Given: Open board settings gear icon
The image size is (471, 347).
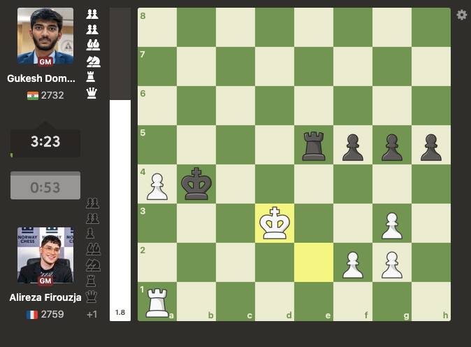Looking at the screenshot, I should [462, 15].
